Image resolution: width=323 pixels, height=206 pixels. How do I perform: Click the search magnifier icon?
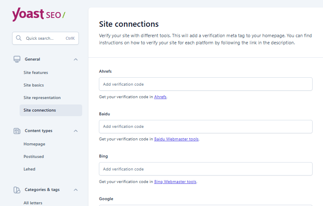click(x=19, y=38)
